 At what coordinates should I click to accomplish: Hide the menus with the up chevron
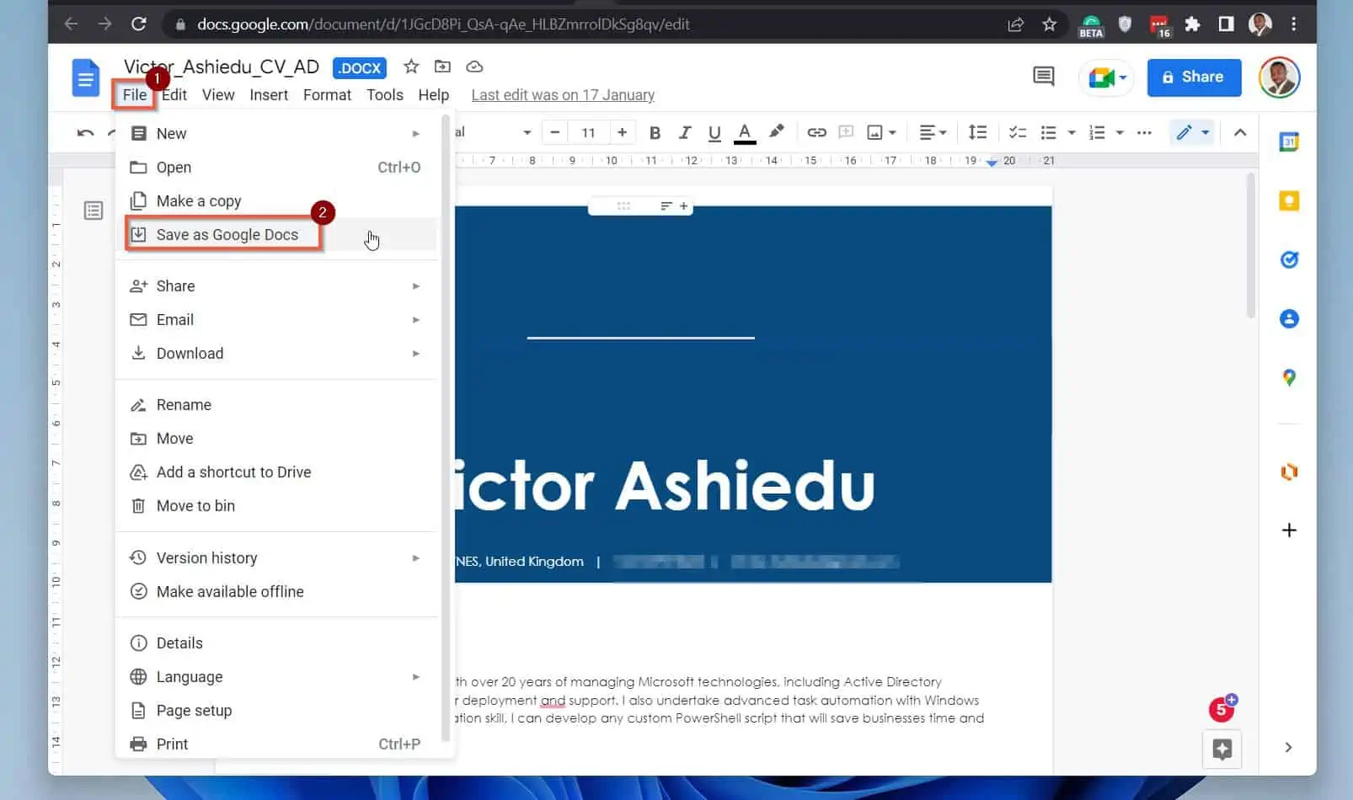[1240, 132]
